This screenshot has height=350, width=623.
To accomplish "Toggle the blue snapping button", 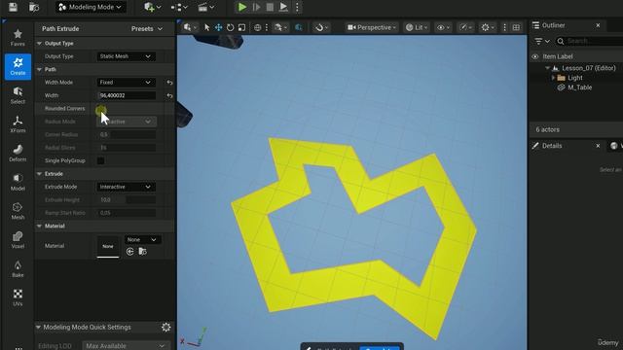I will point(299,27).
